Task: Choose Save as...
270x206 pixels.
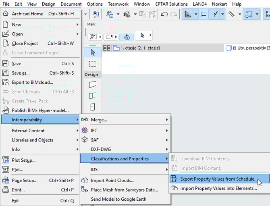Action: [x=41, y=73]
